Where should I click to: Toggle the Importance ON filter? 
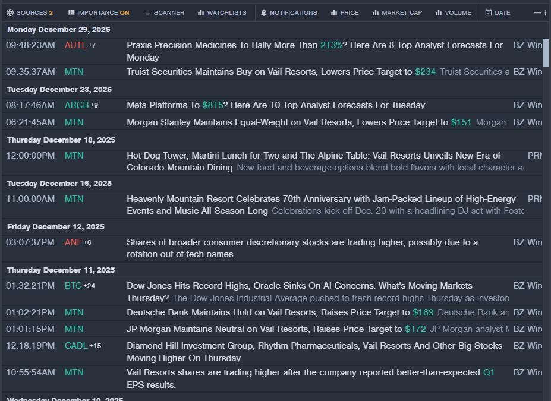tap(98, 12)
